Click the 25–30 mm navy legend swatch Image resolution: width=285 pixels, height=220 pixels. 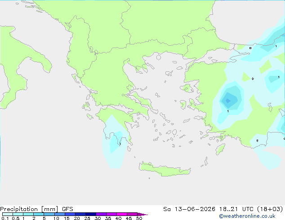[x=91, y=214]
